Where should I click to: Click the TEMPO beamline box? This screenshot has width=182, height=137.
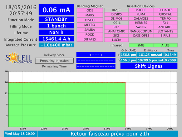(166, 19)
